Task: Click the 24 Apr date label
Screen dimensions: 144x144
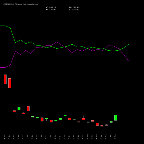Action: click(65, 137)
